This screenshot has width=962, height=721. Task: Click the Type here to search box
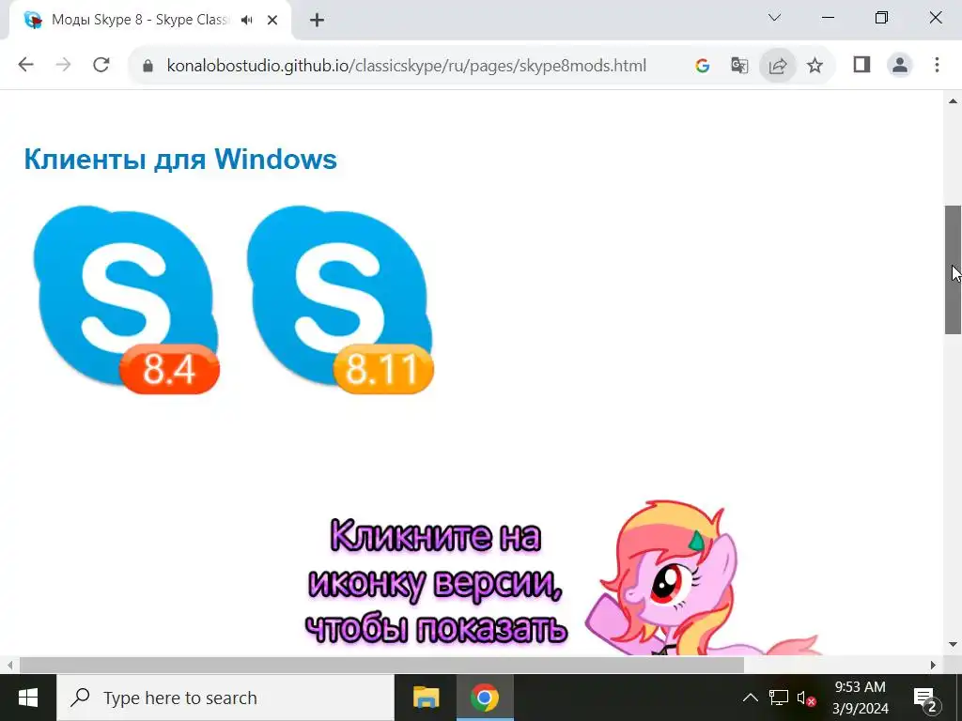pos(225,698)
